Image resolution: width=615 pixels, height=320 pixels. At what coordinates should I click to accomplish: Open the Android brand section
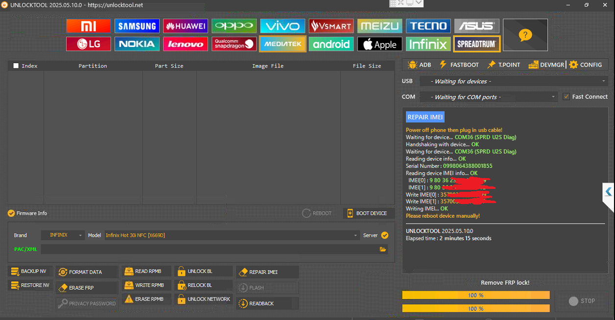click(331, 44)
